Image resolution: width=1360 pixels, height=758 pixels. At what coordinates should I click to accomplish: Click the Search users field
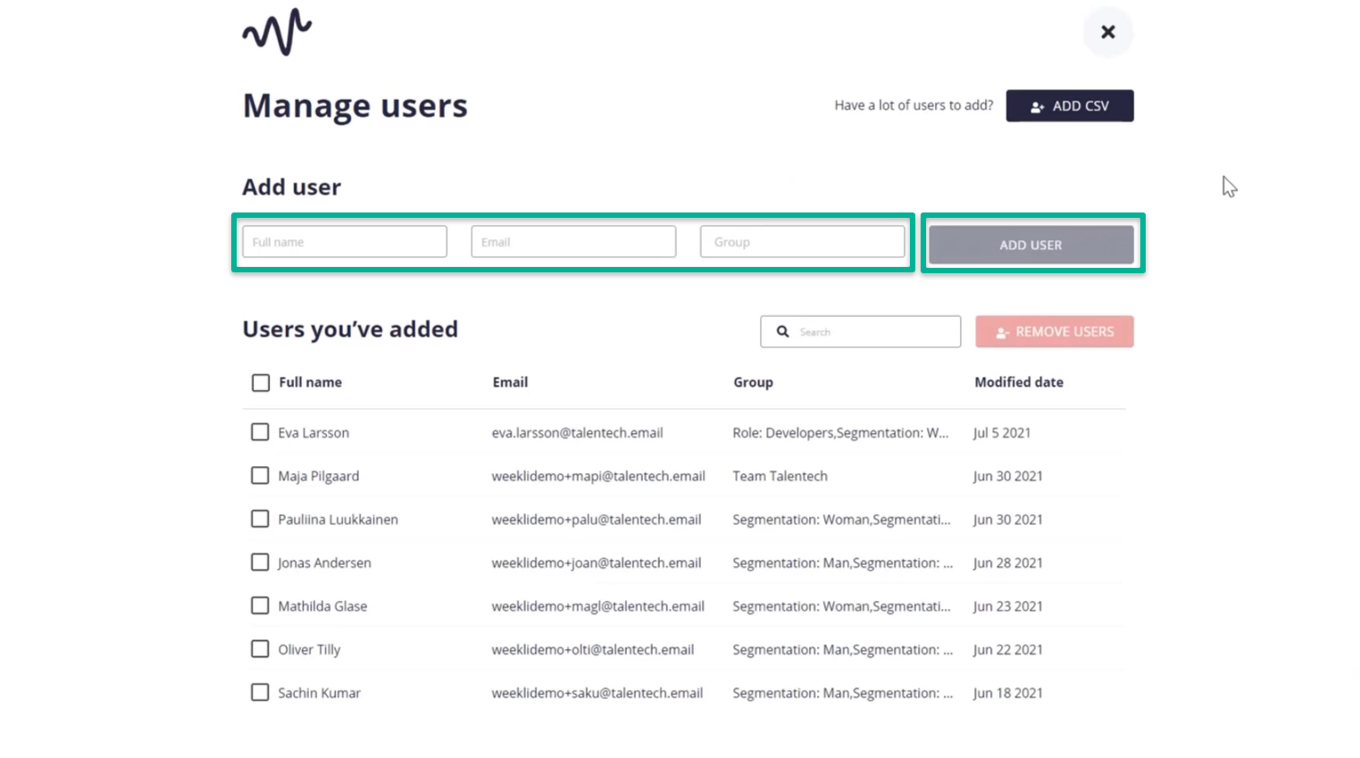861,331
